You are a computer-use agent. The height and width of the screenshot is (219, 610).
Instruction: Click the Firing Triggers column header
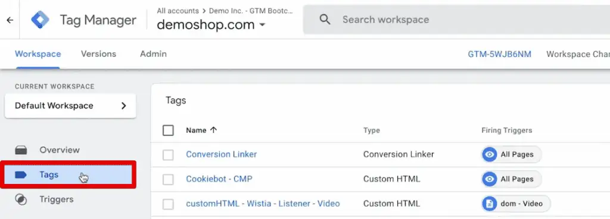pos(506,130)
